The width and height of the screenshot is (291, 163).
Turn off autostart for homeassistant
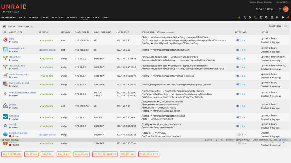[239, 50]
